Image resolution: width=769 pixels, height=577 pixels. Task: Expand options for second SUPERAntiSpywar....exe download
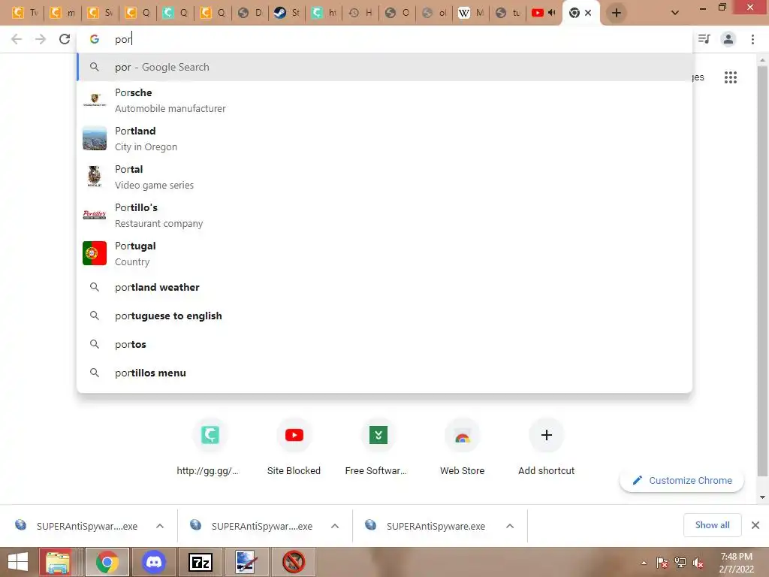pyautogui.click(x=335, y=526)
